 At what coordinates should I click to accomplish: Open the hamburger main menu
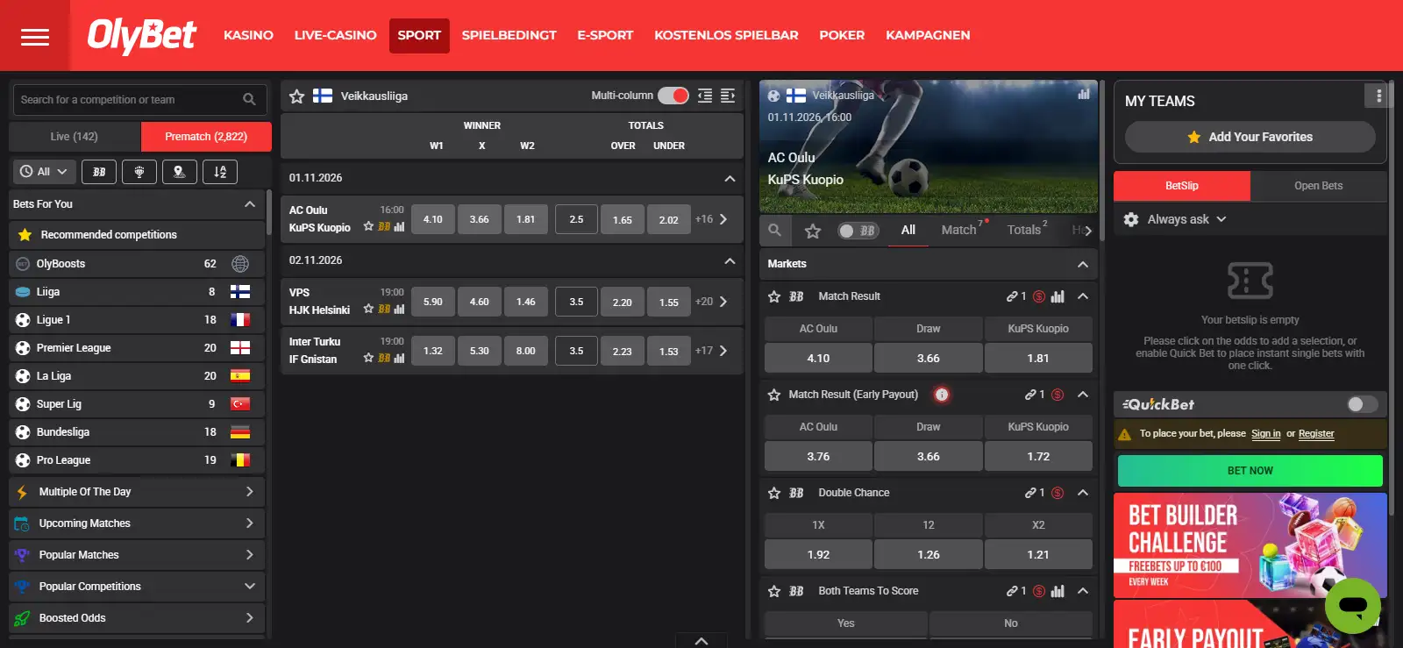(35, 36)
